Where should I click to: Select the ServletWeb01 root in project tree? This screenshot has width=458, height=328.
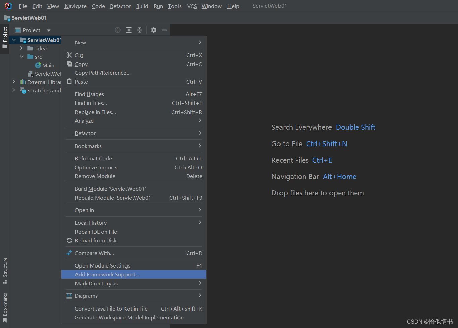click(x=42, y=40)
